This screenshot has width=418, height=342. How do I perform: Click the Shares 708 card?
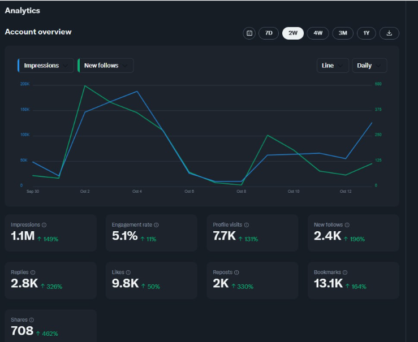point(51,326)
